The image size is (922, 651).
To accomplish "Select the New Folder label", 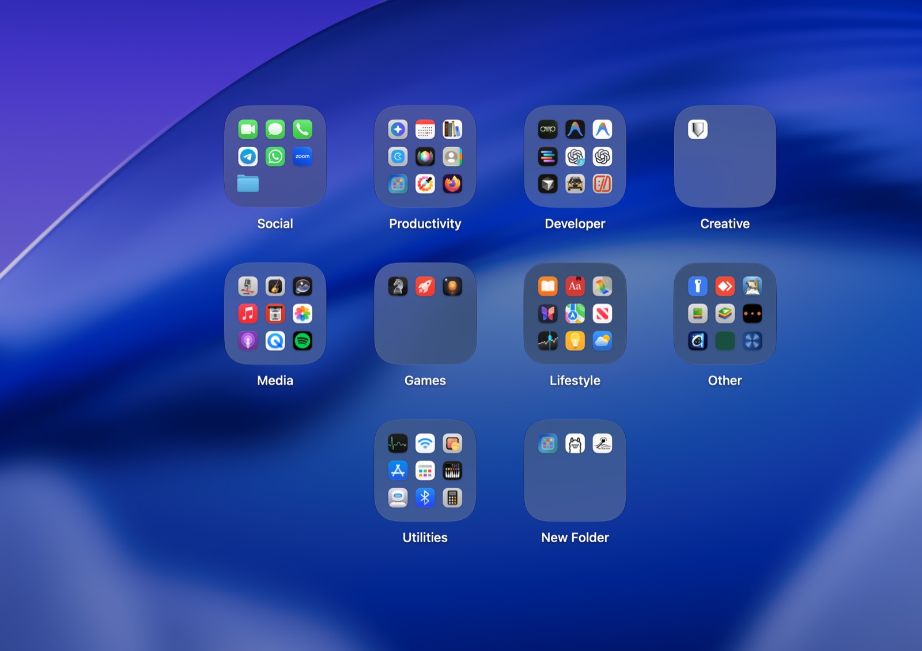I will click(575, 538).
